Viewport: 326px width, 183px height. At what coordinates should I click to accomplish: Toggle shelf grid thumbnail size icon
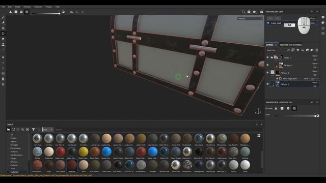coord(259,136)
